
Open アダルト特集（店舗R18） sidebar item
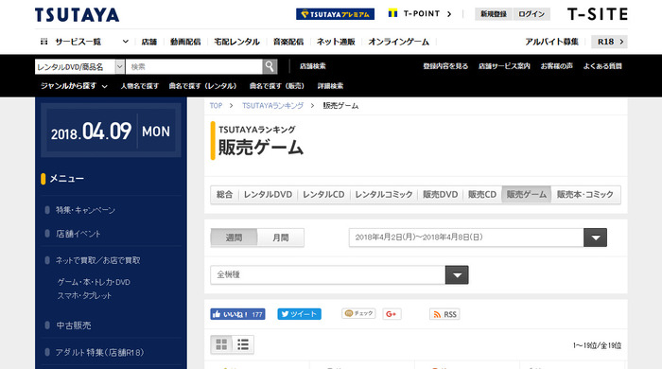99,352
